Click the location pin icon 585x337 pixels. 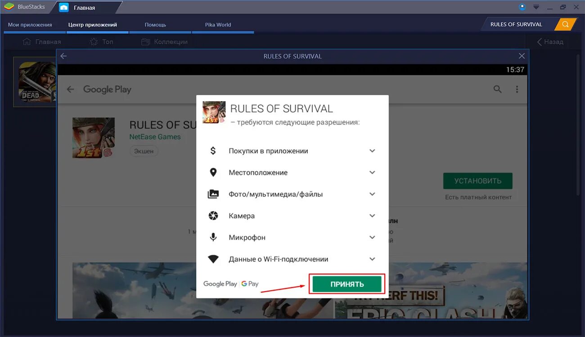pos(213,173)
